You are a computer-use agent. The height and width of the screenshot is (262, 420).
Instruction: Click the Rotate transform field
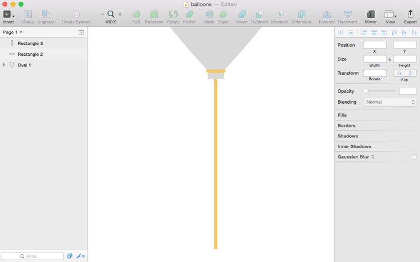click(375, 73)
